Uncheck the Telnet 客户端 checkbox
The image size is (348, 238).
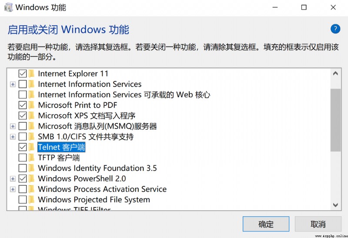23,147
